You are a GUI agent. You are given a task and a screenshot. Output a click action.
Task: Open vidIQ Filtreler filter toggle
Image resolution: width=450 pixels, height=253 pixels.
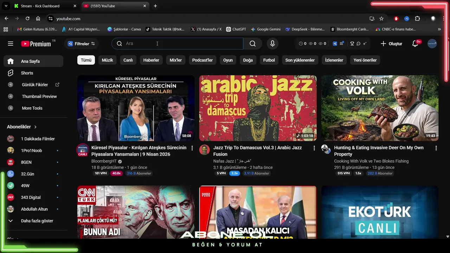(81, 44)
